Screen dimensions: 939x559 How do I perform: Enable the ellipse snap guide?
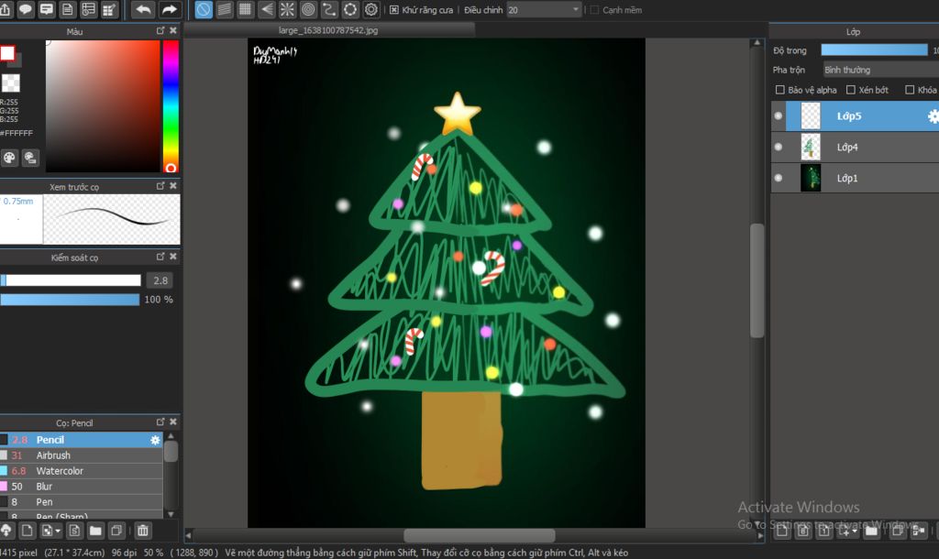click(x=350, y=9)
